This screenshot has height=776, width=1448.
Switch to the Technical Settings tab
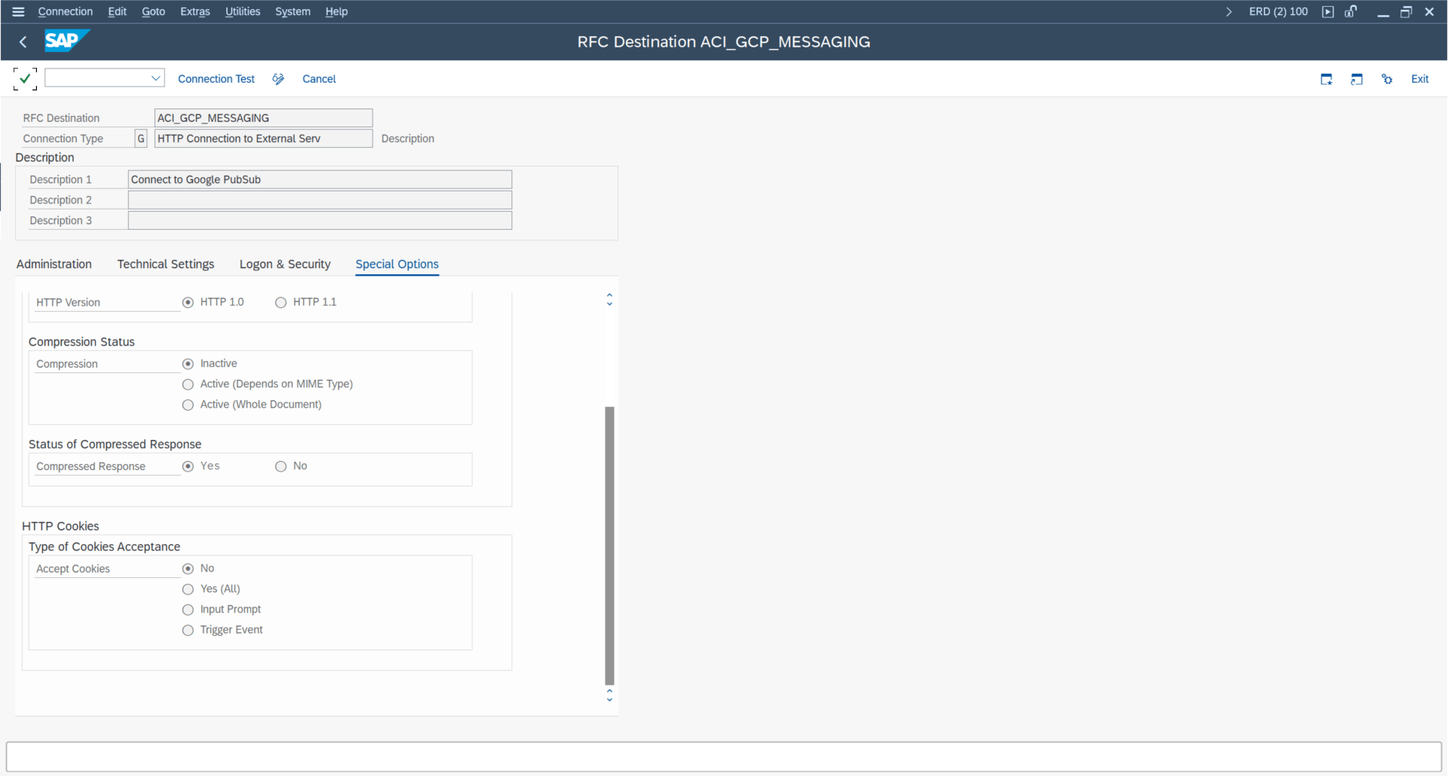coord(166,264)
